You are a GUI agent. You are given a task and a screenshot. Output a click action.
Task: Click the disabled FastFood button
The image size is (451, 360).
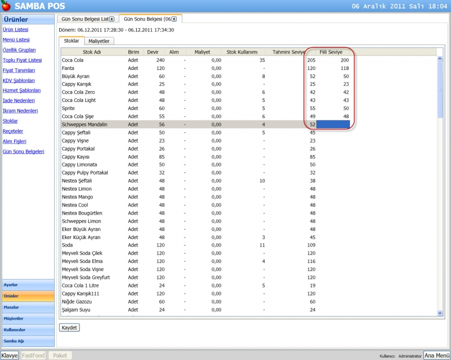coord(33,355)
